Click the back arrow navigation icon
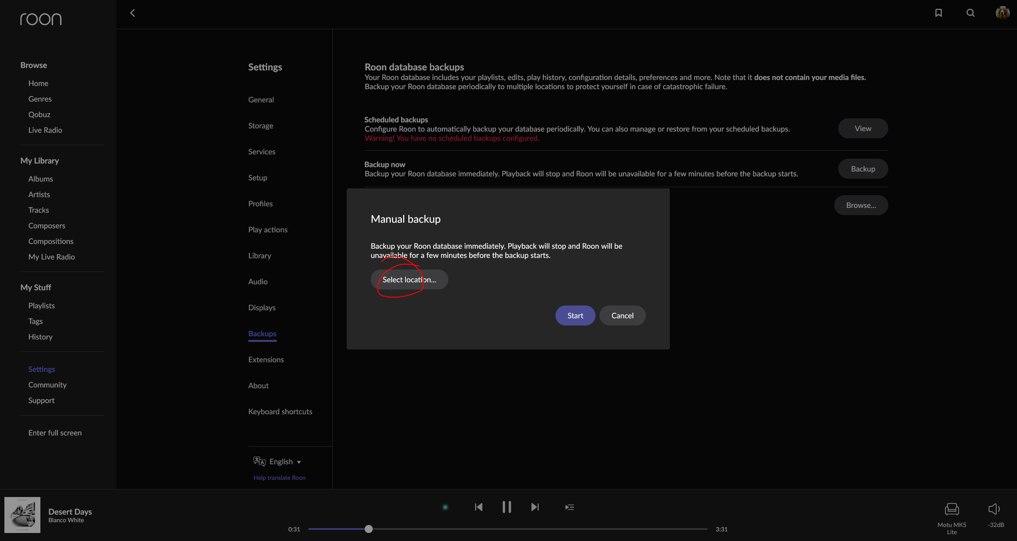 tap(133, 13)
